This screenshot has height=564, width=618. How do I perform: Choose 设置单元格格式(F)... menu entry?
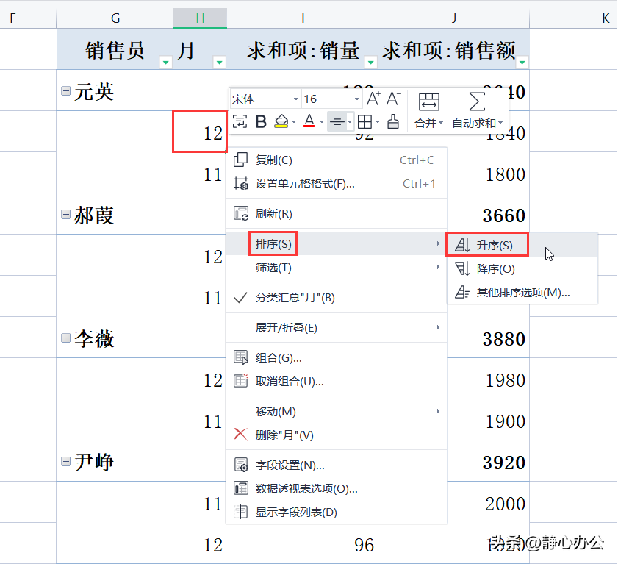click(337, 184)
